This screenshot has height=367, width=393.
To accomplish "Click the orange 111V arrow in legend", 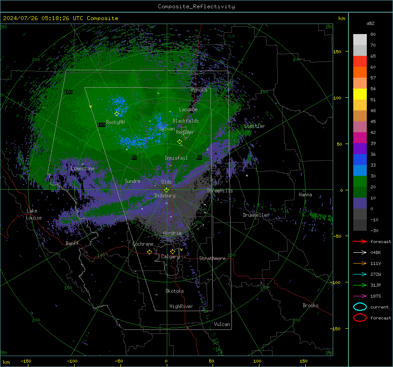I will coord(360,263).
